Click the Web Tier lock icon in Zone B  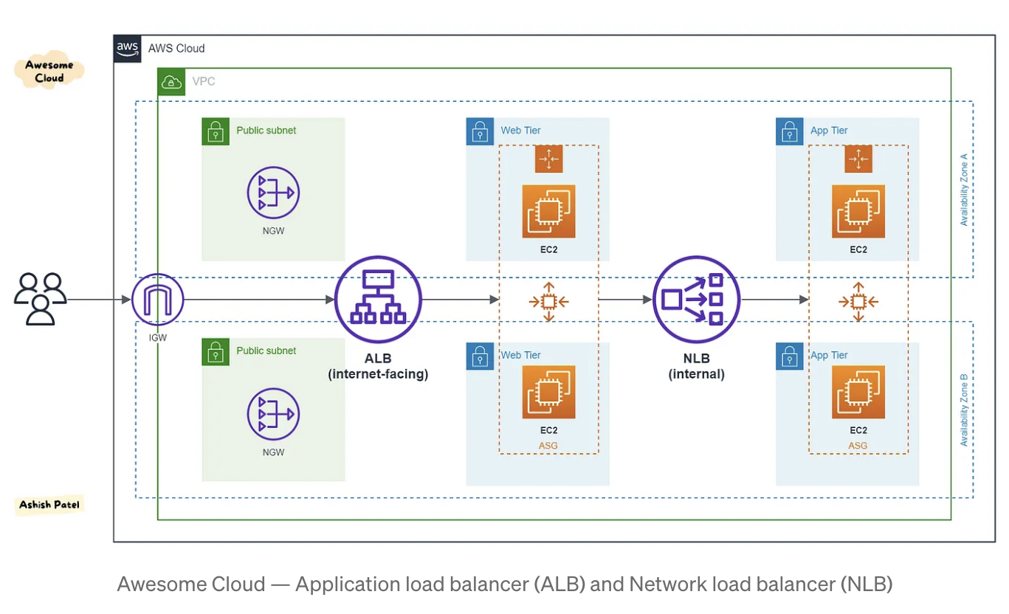click(x=480, y=356)
